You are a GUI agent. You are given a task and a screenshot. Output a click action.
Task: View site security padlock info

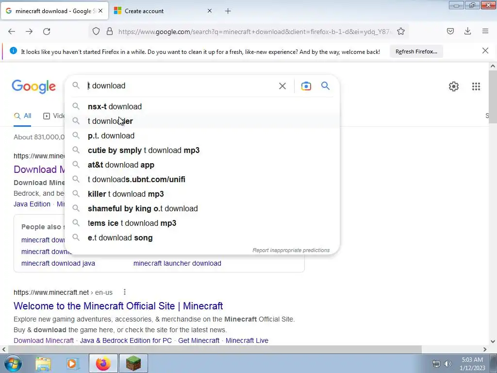point(110,32)
